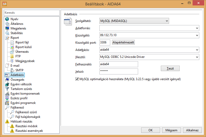206x137 pixels.
Task: Click the Eszköz profil network icon
Action: 7,98
